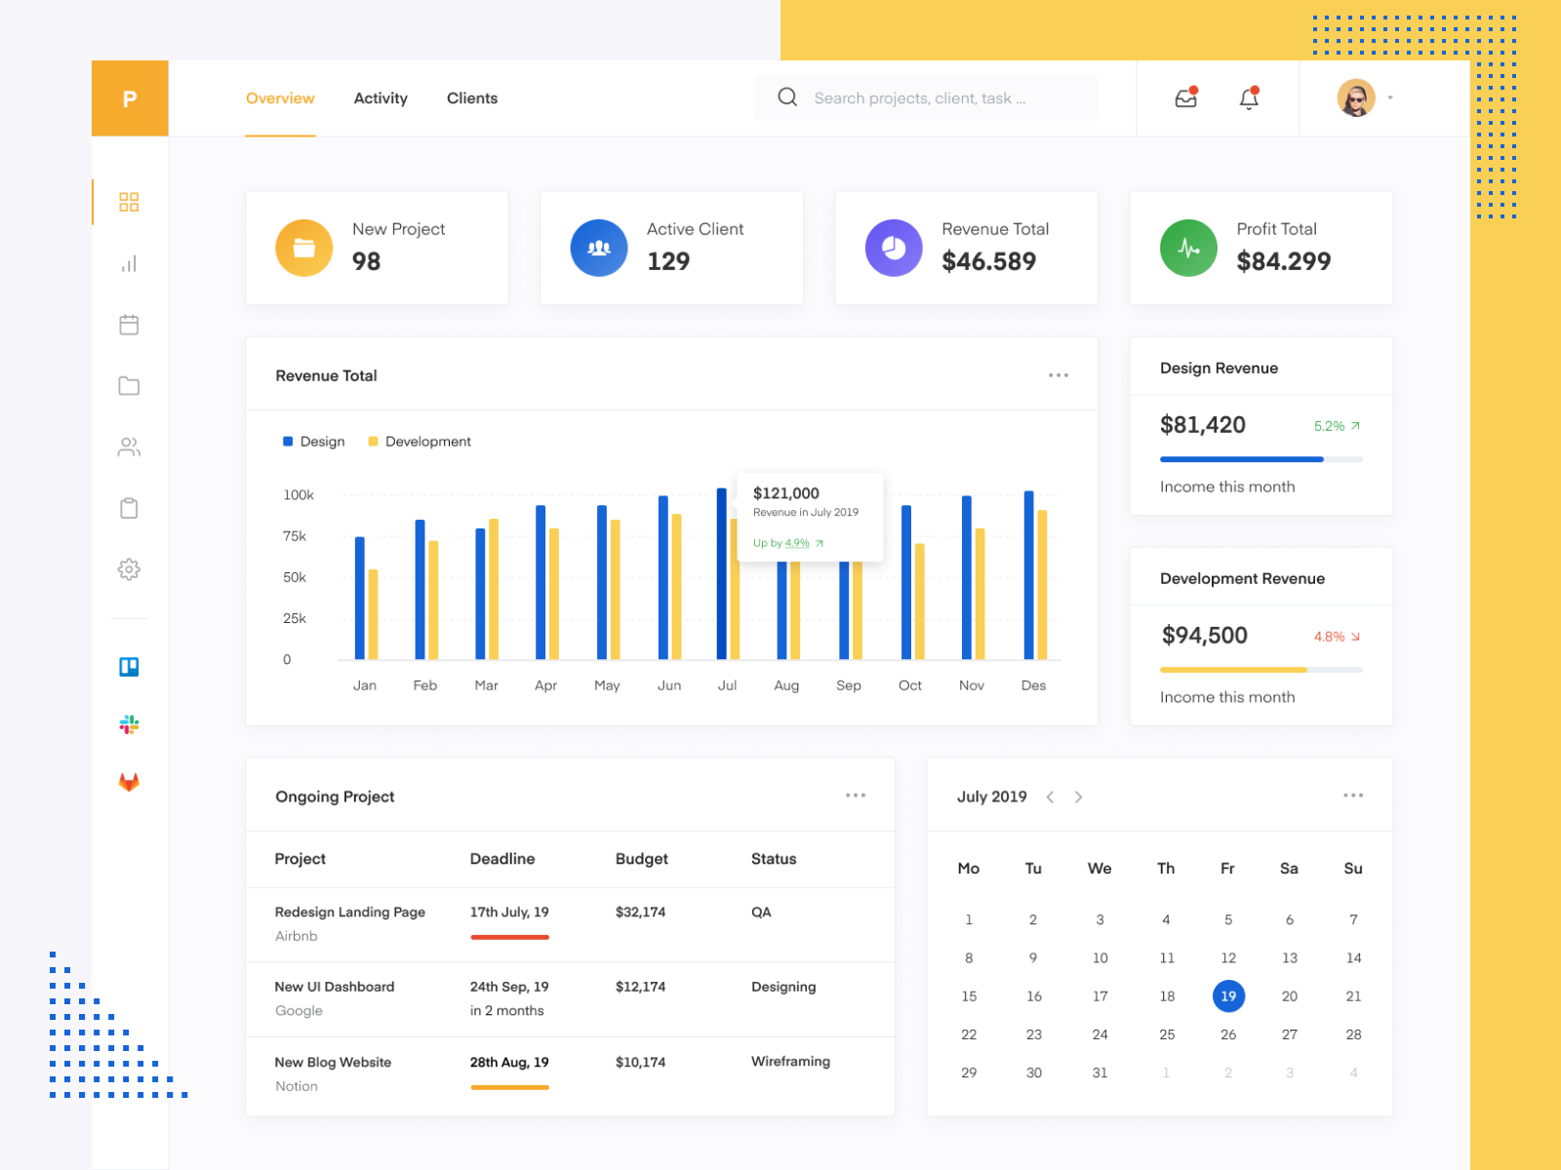The width and height of the screenshot is (1561, 1170).
Task: Click the Active Client people icon
Action: point(599,248)
